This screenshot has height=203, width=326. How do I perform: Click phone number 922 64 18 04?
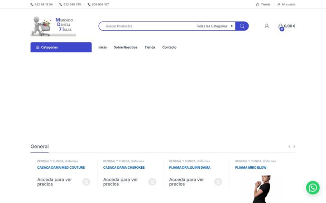[42, 5]
